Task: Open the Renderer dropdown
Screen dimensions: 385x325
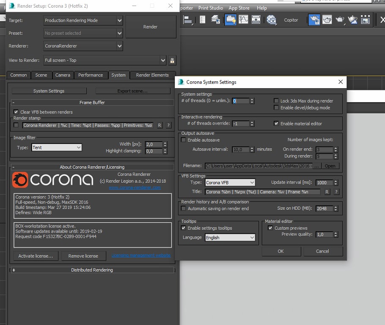Action: [x=83, y=46]
